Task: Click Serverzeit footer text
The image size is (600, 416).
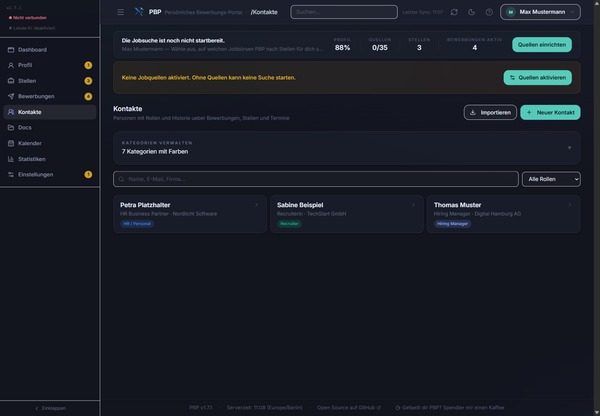Action: point(265,408)
